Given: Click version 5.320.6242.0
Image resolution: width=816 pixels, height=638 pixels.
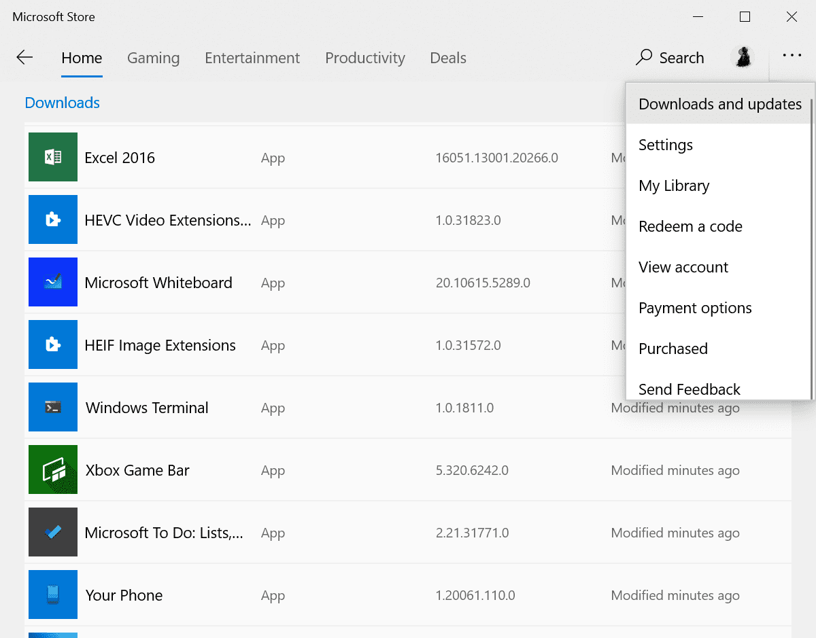Looking at the screenshot, I should 472,470.
